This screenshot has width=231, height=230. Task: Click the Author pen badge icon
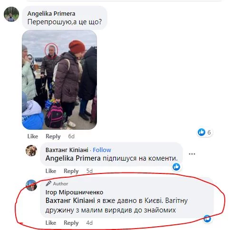pos(48,183)
